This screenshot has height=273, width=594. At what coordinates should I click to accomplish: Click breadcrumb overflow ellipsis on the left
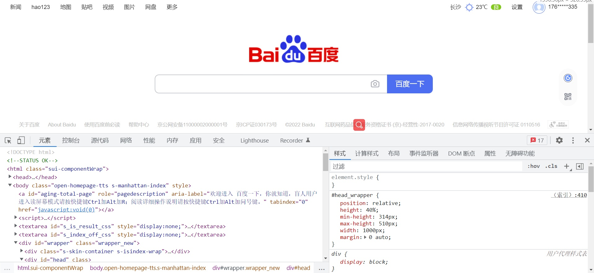[x=7, y=268]
